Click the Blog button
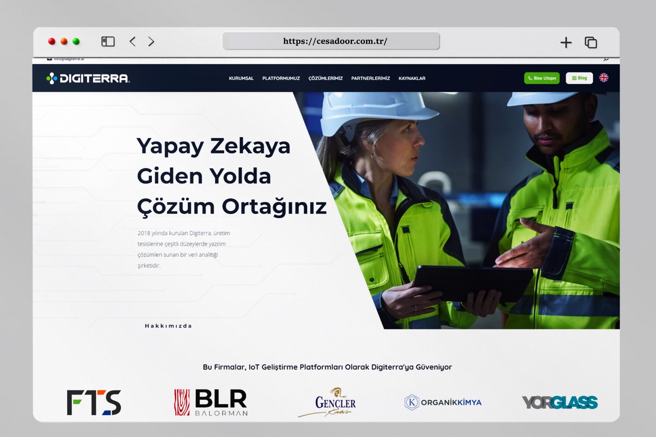 (x=579, y=78)
